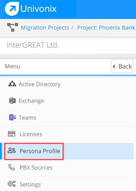Viewport: 136px width, 191px height.
Task: Select the Active Directory tree icon
Action: tap(12, 84)
